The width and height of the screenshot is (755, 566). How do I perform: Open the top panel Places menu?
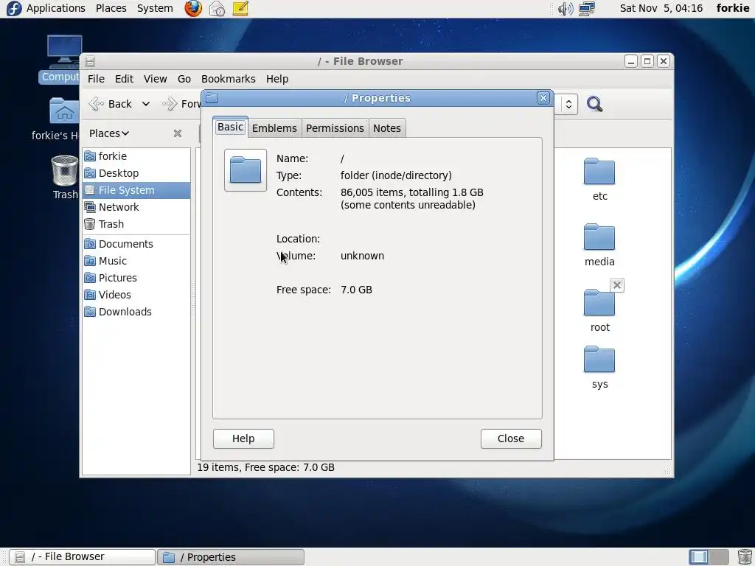click(111, 8)
